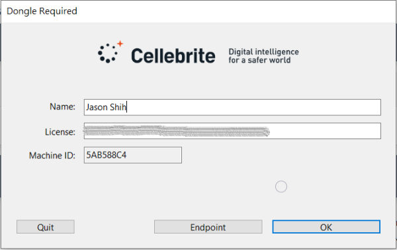Click the 'Dongle Required' title text

pos(42,11)
